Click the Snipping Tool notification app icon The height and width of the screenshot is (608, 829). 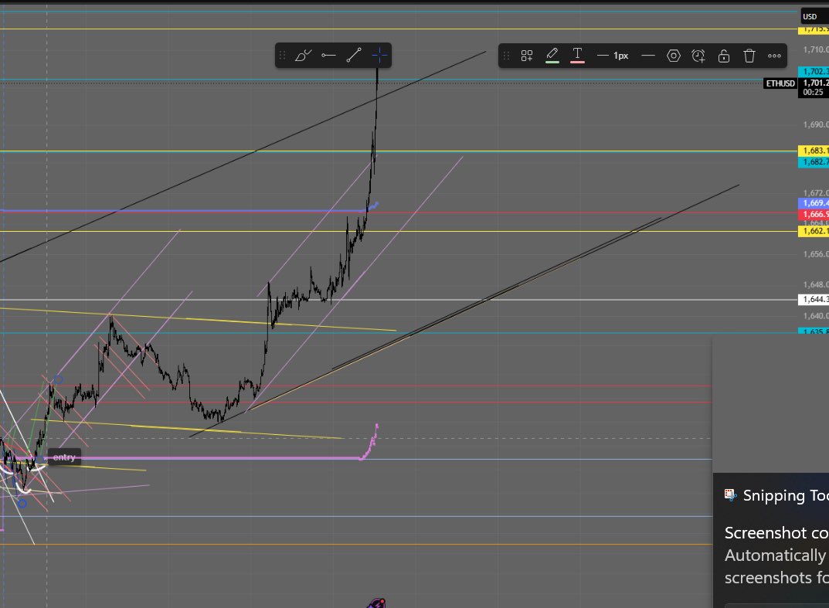tap(731, 495)
